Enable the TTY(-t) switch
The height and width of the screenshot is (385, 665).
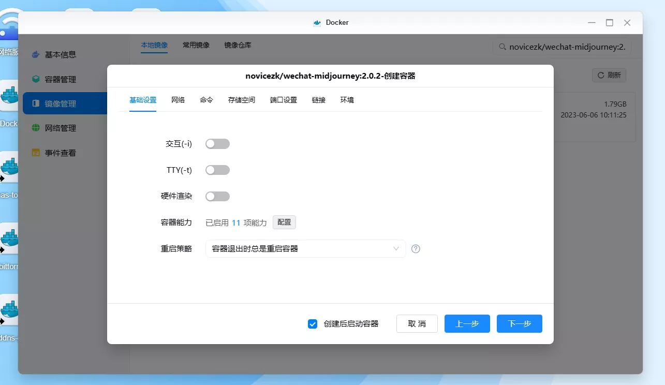click(217, 170)
